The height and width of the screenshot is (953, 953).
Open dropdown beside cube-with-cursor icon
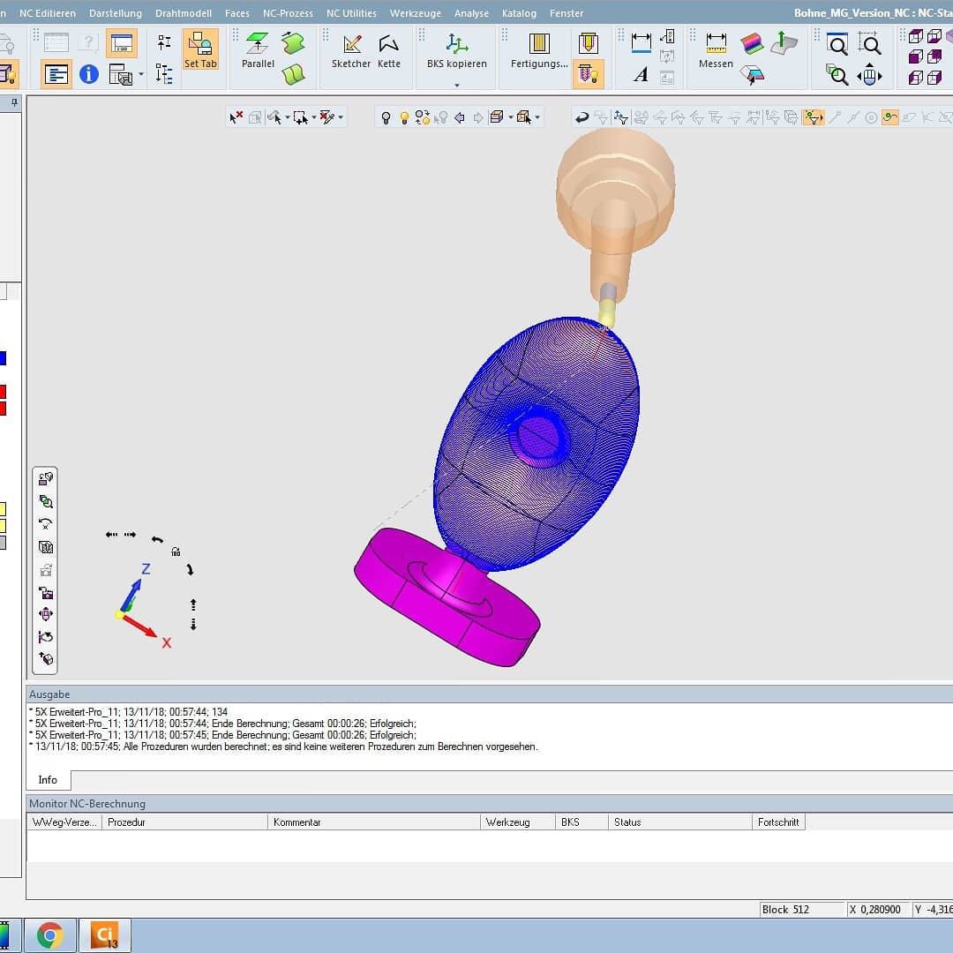(x=537, y=117)
